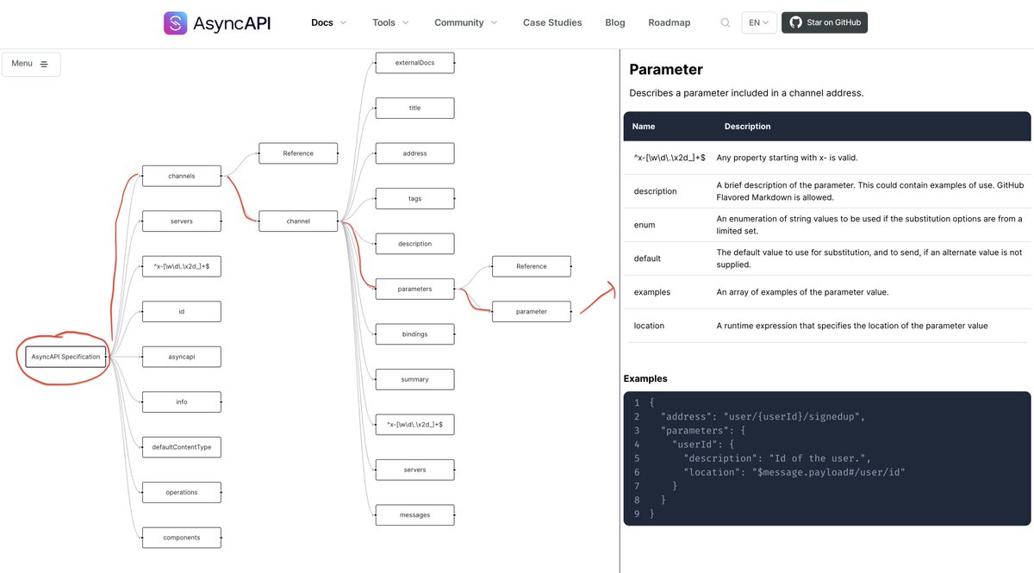
Task: Click Star on GitHub button
Action: pos(825,22)
